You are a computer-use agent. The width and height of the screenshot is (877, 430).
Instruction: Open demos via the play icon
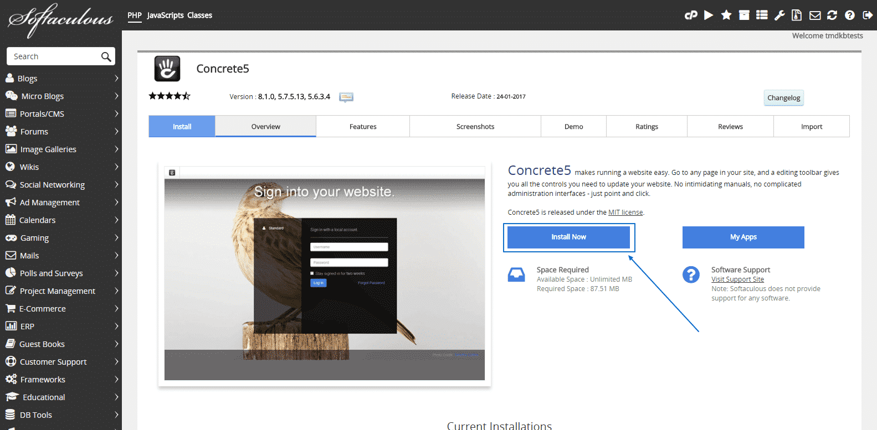coord(709,15)
